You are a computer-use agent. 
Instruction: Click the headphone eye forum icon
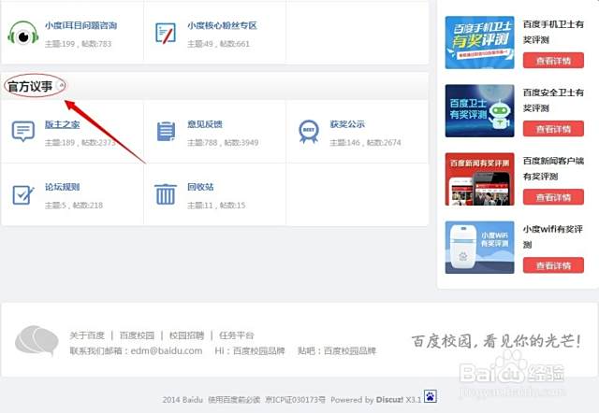[23, 34]
